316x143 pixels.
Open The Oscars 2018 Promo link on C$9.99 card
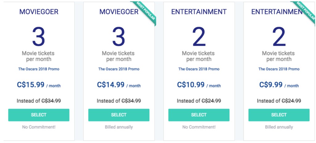coord(279,69)
